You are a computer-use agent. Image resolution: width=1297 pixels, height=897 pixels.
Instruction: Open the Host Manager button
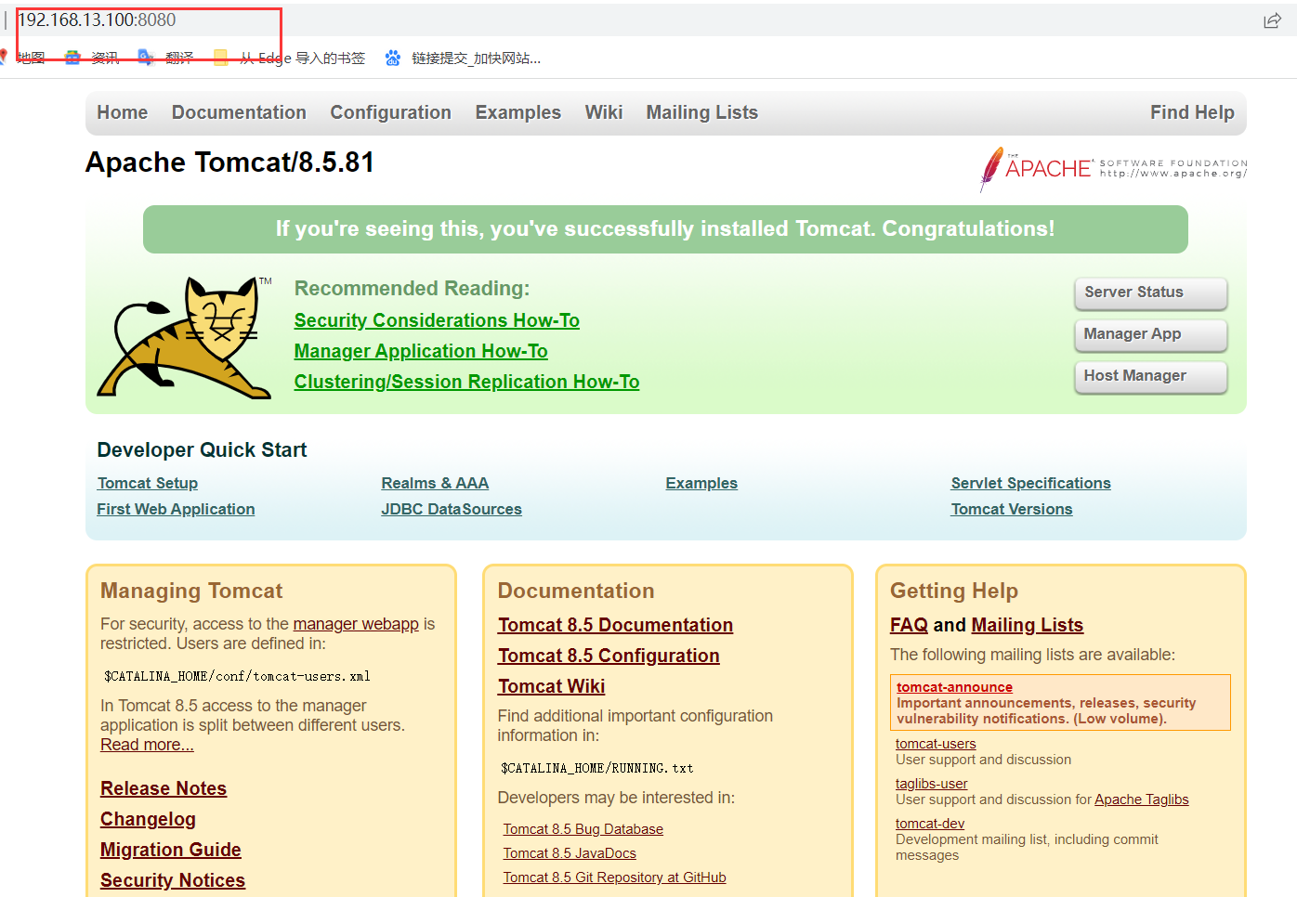1150,376
